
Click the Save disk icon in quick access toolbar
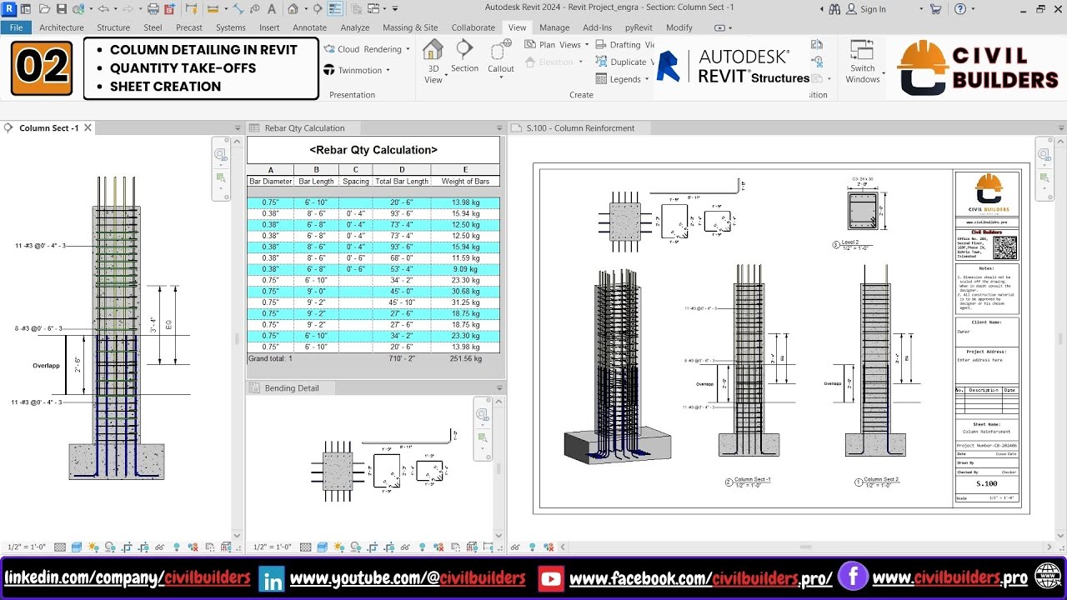tap(62, 8)
